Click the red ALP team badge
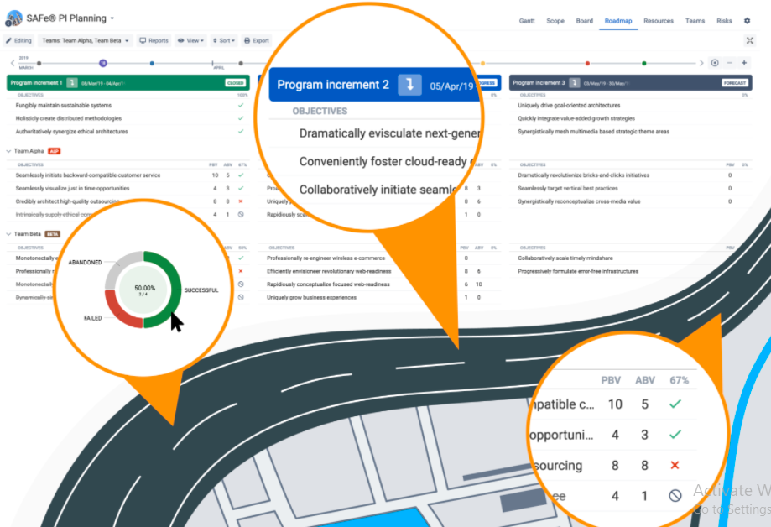771x527 pixels. coord(54,151)
